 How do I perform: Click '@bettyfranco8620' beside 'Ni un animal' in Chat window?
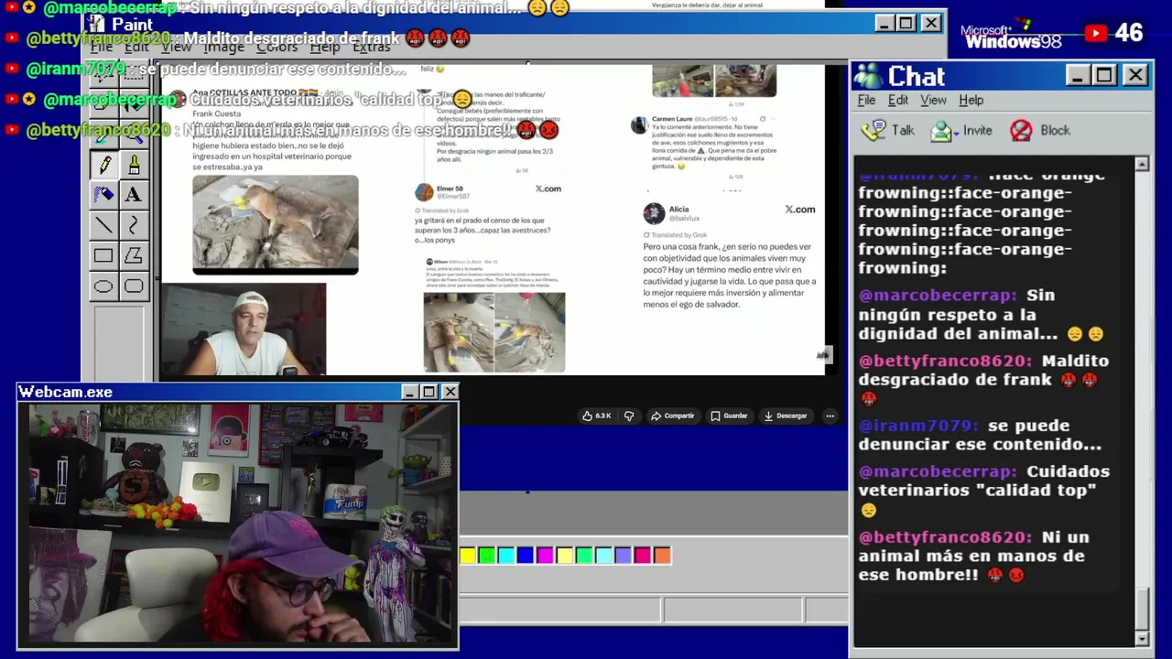click(x=945, y=537)
